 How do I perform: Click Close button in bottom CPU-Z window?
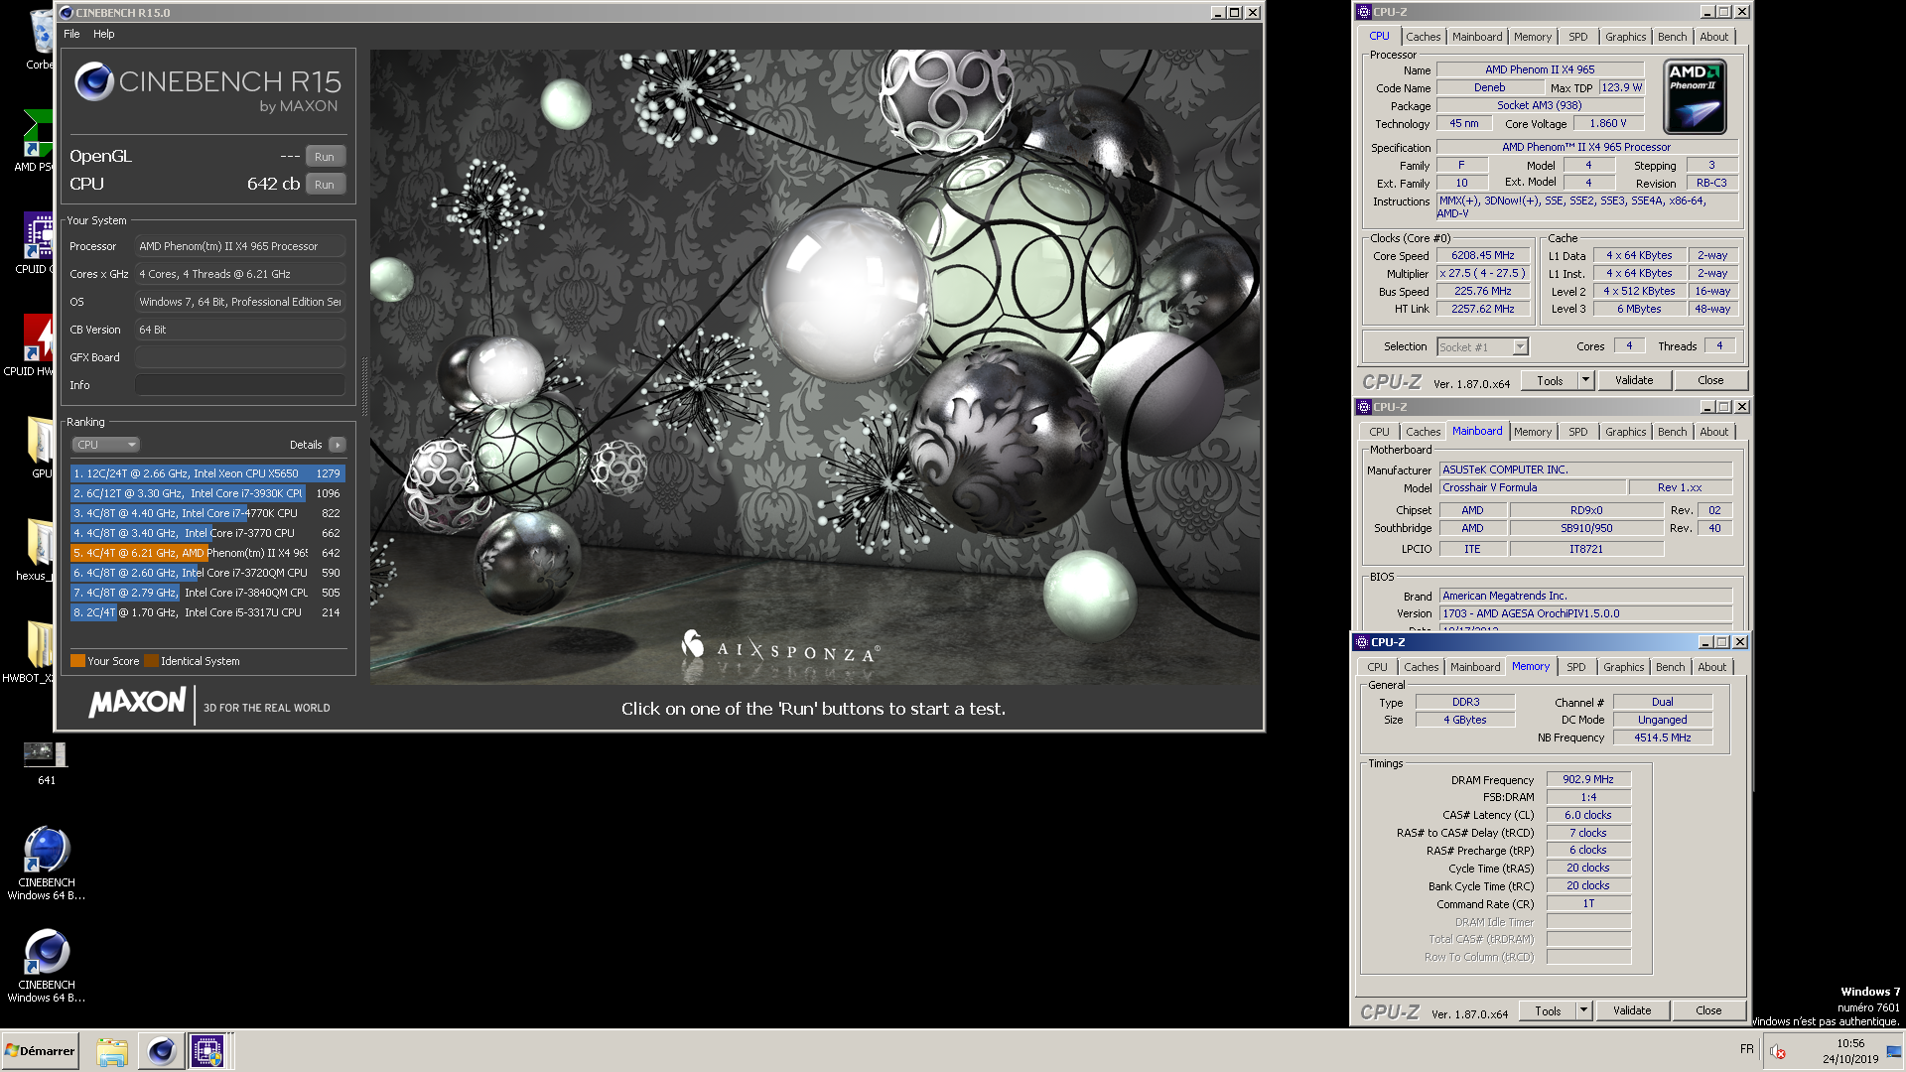[x=1708, y=1010]
